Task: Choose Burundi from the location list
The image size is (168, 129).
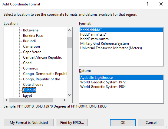Action: [x=29, y=41]
